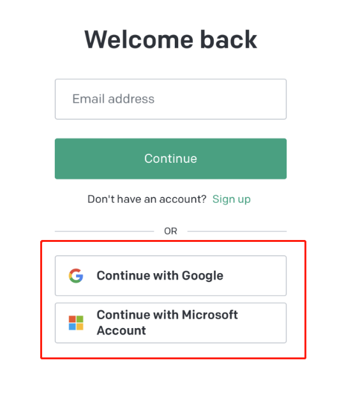Click the "Don't have an account?" text
Viewport: 337px width, 404px height.
[x=147, y=199]
